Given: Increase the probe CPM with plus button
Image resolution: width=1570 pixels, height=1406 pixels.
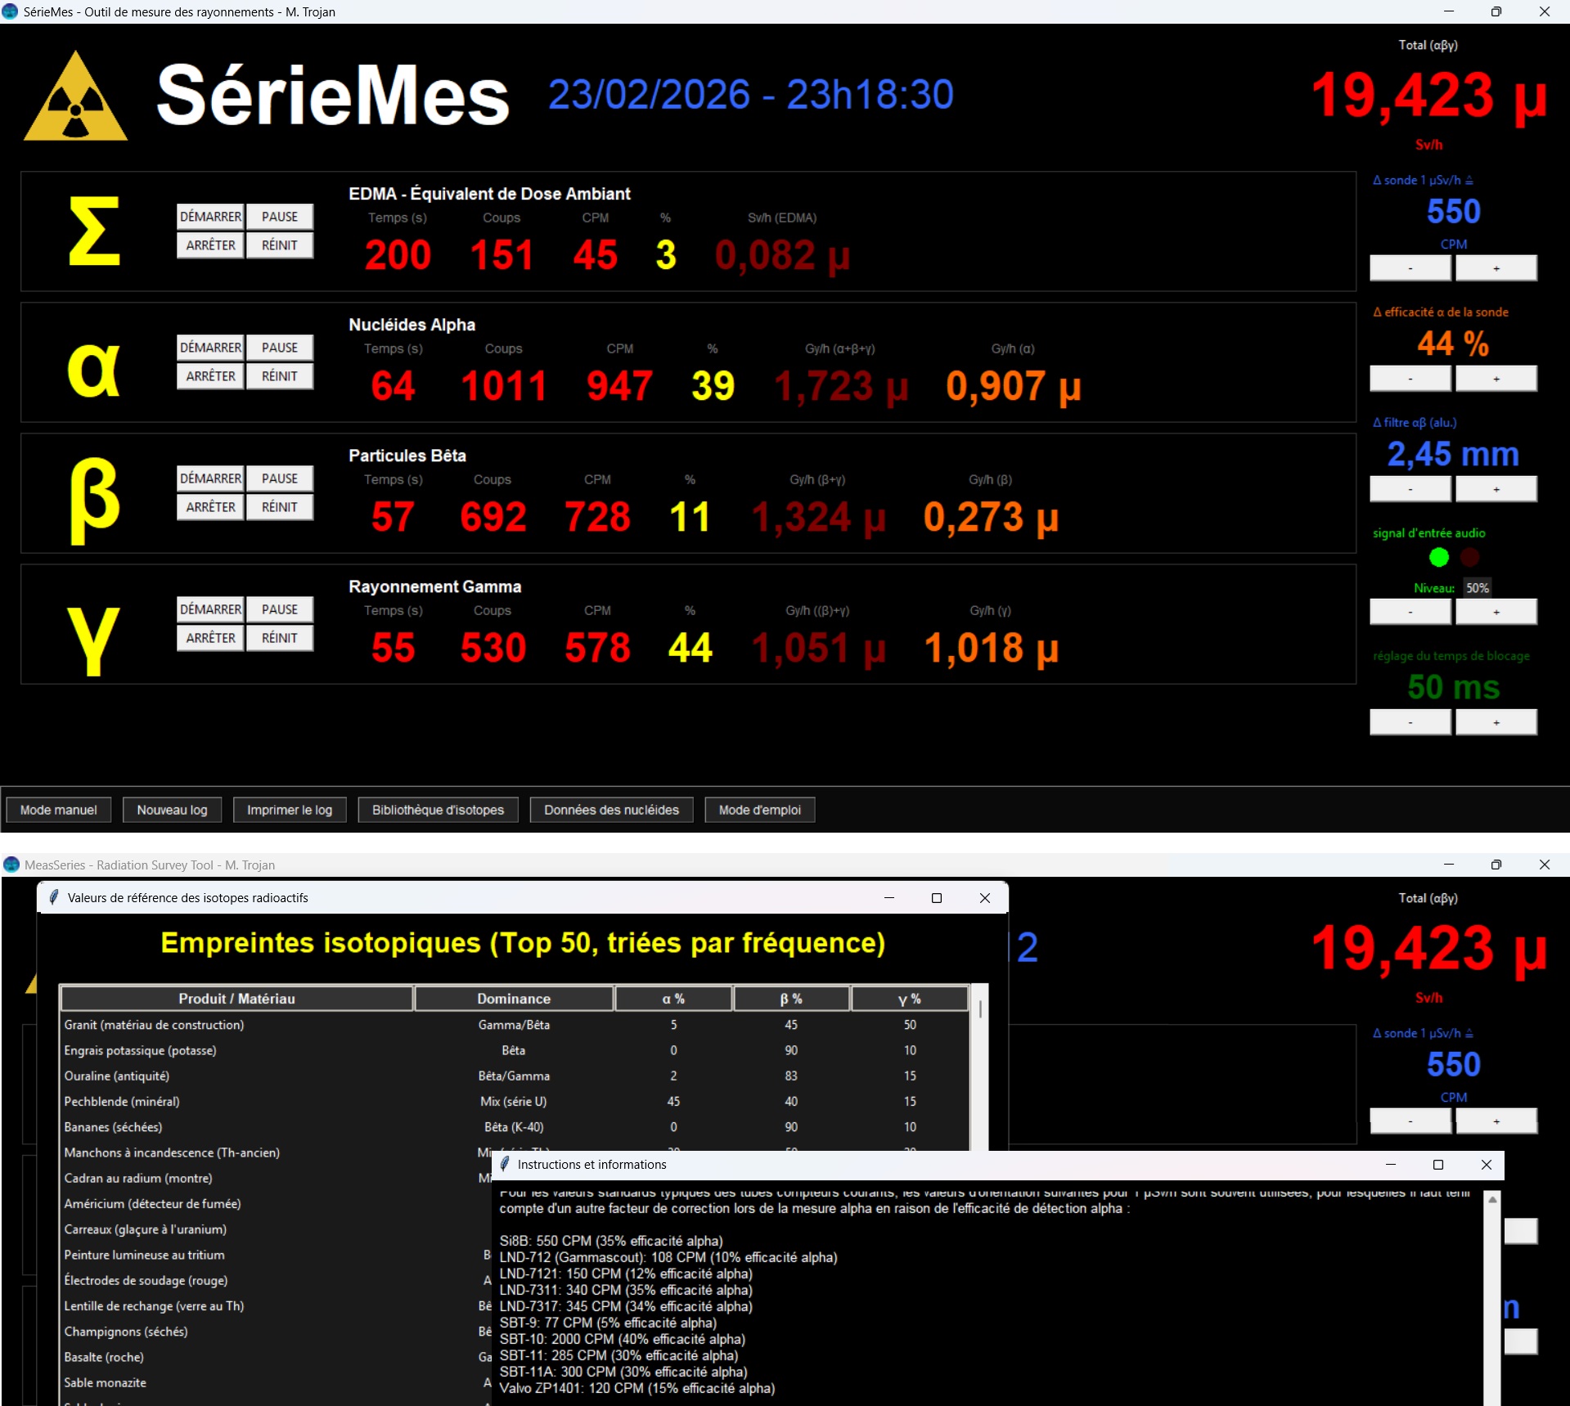Looking at the screenshot, I should tap(1496, 268).
